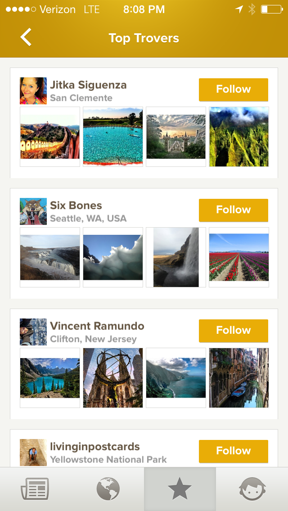Tap Jitka Siguenza's profile avatar
The width and height of the screenshot is (288, 511).
tap(33, 91)
